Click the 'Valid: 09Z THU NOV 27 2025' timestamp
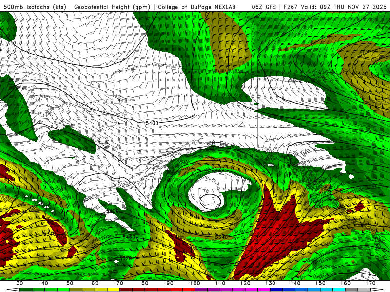This screenshot has height=292, width=390. pyautogui.click(x=343, y=7)
